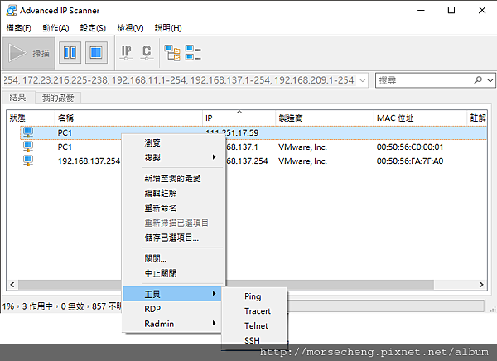
Task: Sort by the IP column header
Action: tap(239, 118)
